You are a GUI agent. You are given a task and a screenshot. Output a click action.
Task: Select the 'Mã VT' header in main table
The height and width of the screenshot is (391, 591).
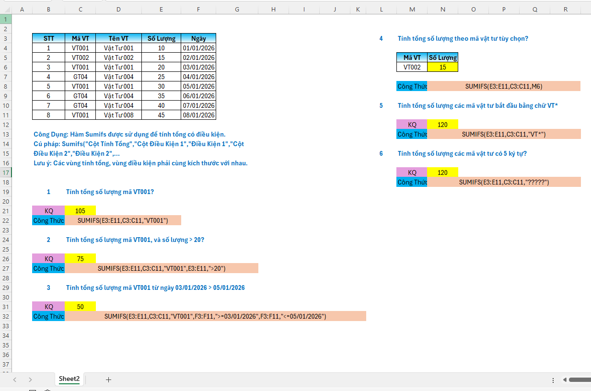click(x=80, y=38)
